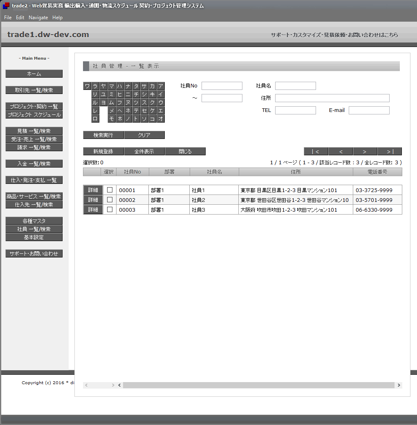Filter by kana サ key

pyautogui.click(x=144, y=86)
